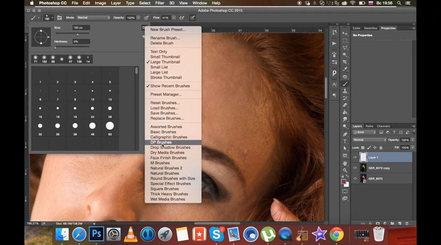This screenshot has width=441, height=245.
Task: Switch to the Swatches tab
Action: click(370, 28)
